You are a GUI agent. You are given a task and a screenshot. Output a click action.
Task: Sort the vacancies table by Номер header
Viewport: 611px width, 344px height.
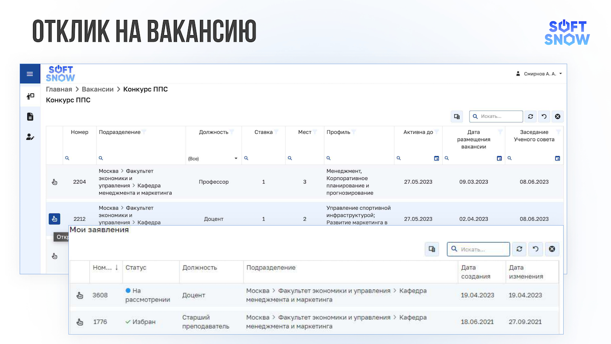[x=80, y=132]
